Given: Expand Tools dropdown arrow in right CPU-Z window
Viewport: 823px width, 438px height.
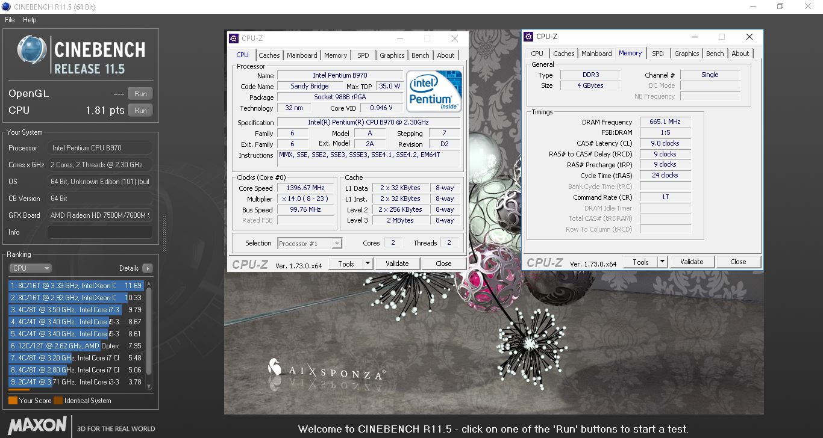Looking at the screenshot, I should pyautogui.click(x=662, y=262).
